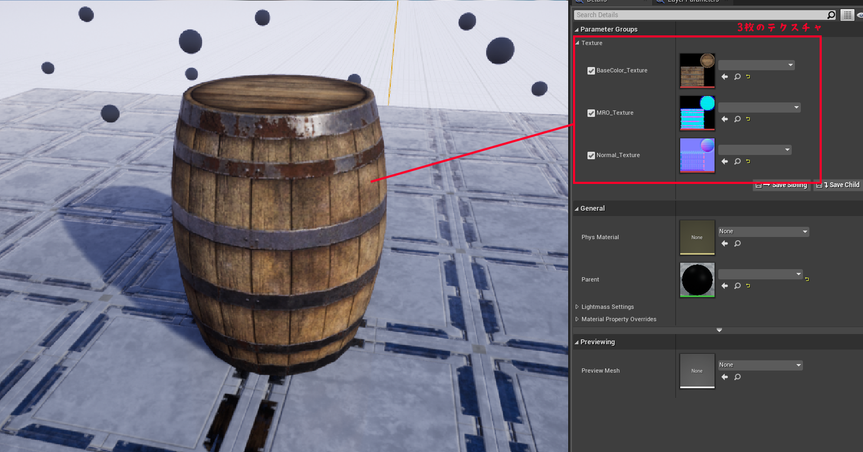Click the Preview Mesh label

coord(600,371)
